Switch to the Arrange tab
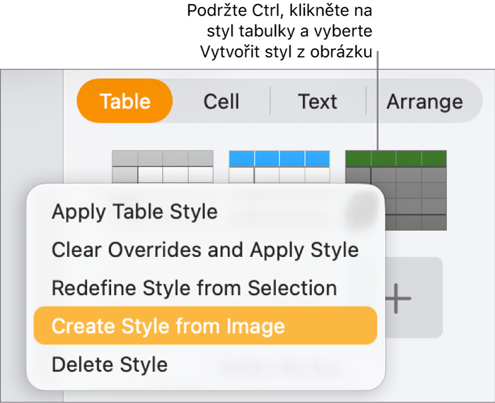495x403 pixels. (425, 101)
